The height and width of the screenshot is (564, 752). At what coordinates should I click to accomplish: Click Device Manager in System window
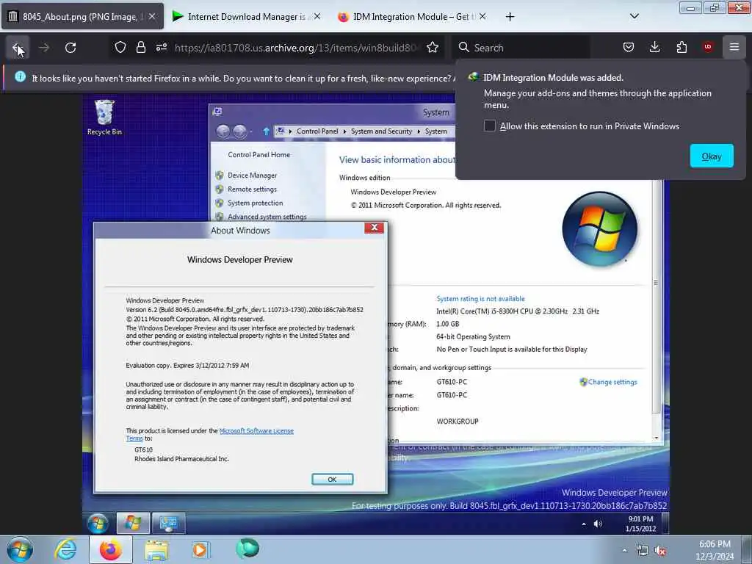[253, 176]
